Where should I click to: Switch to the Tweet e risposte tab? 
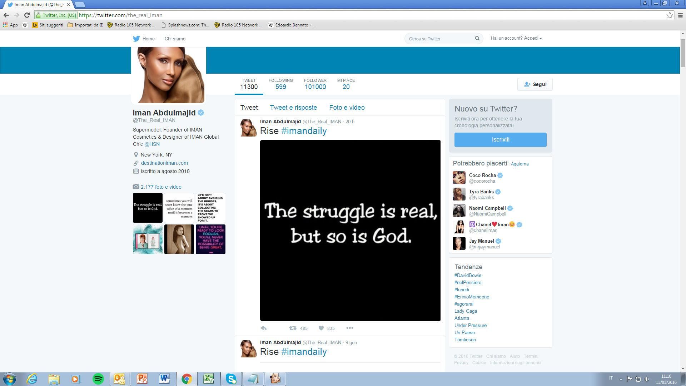[x=293, y=108]
